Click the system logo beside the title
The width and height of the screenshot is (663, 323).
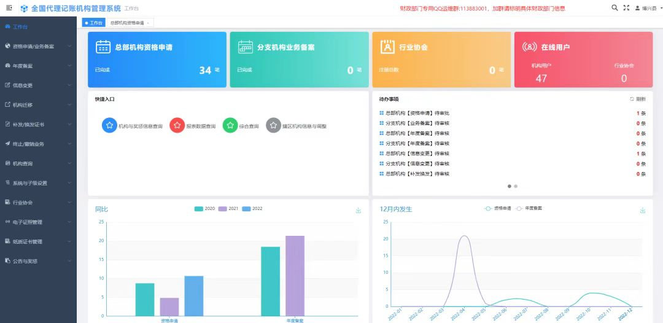point(24,9)
